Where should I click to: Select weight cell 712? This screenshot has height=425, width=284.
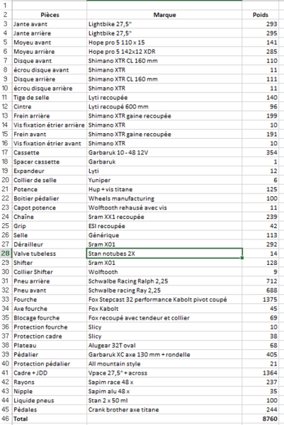click(261, 281)
